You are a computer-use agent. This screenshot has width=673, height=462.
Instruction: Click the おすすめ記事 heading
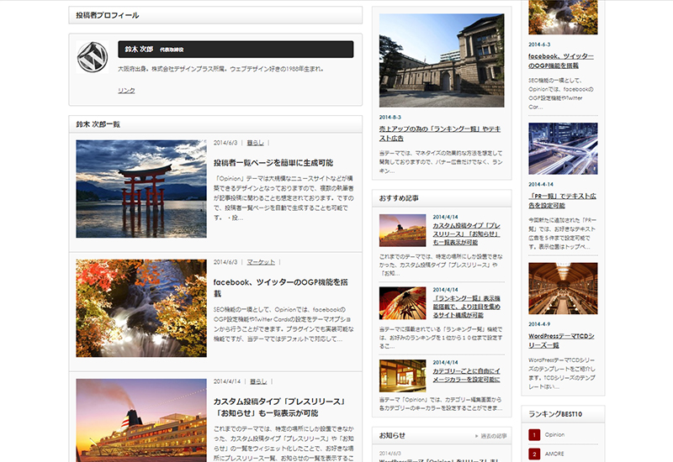tap(399, 198)
